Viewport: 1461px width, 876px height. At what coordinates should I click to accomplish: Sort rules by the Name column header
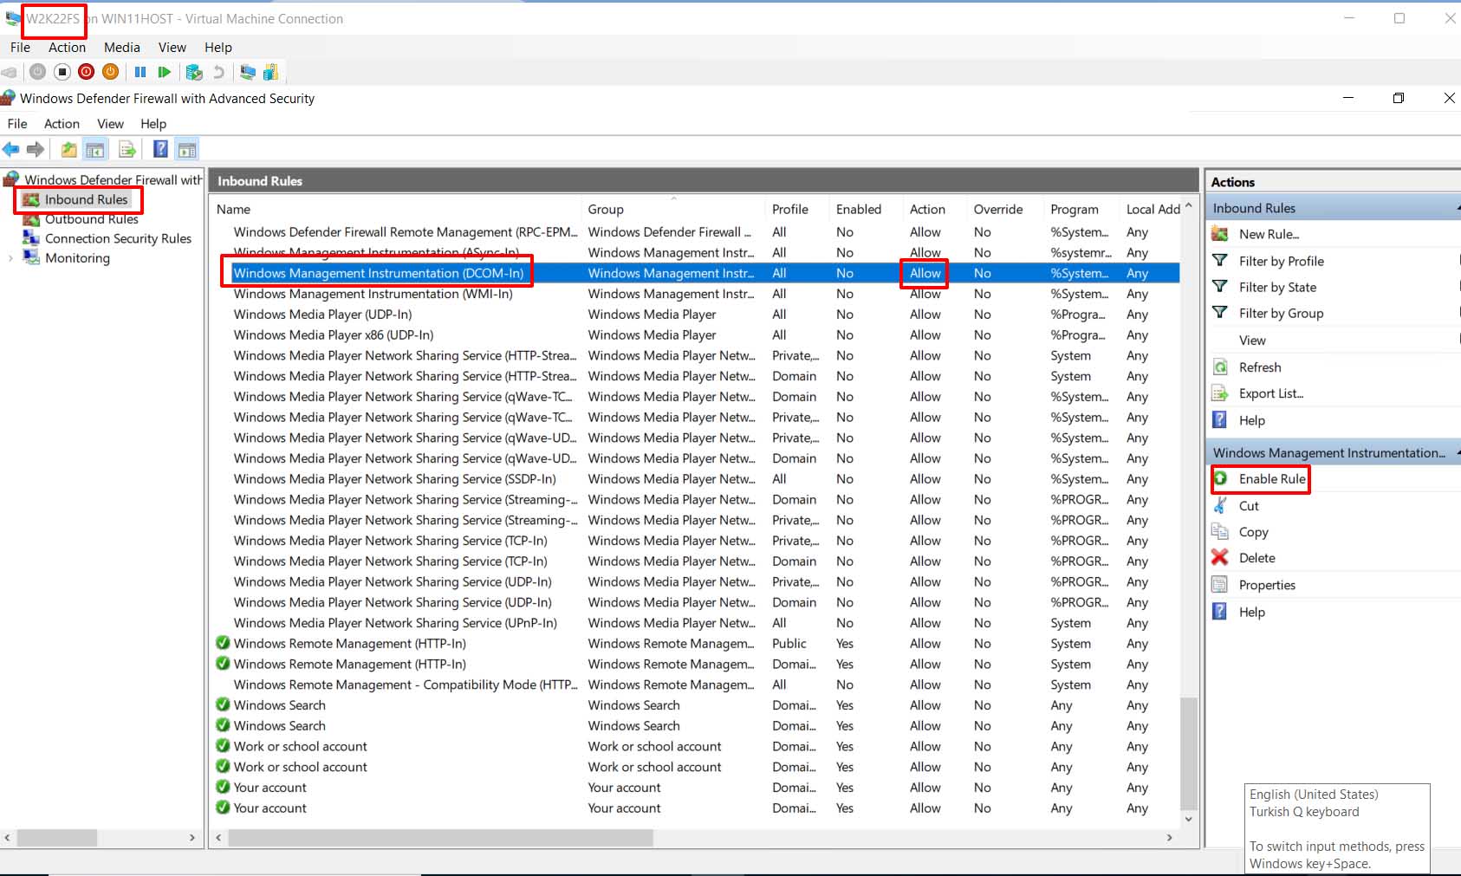pyautogui.click(x=397, y=210)
